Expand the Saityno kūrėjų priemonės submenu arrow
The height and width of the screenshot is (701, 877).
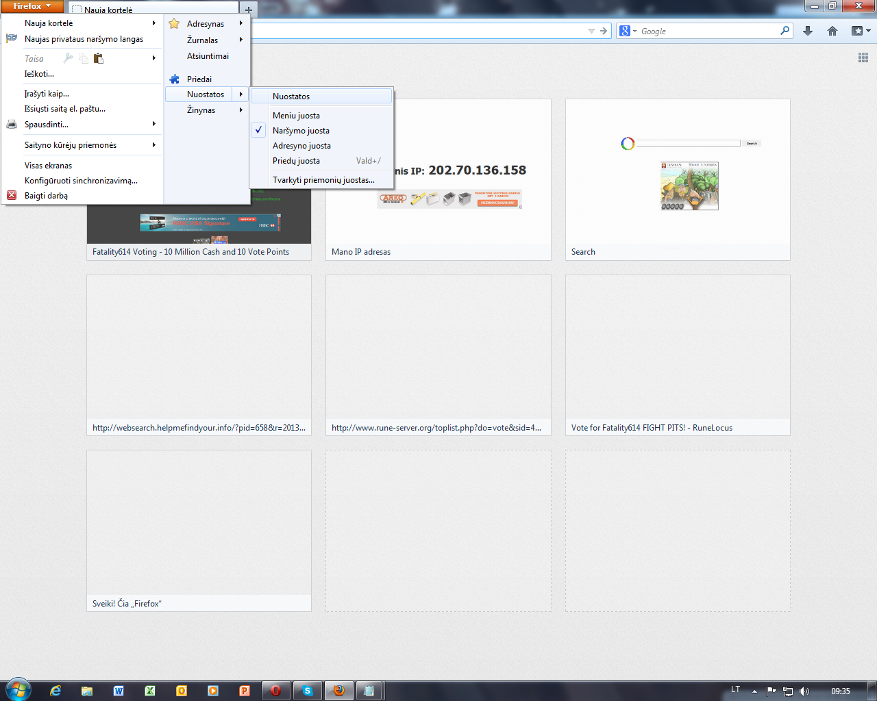click(x=154, y=144)
